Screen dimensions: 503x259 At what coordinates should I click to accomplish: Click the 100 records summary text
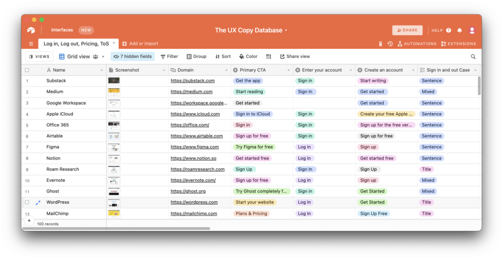click(x=48, y=224)
